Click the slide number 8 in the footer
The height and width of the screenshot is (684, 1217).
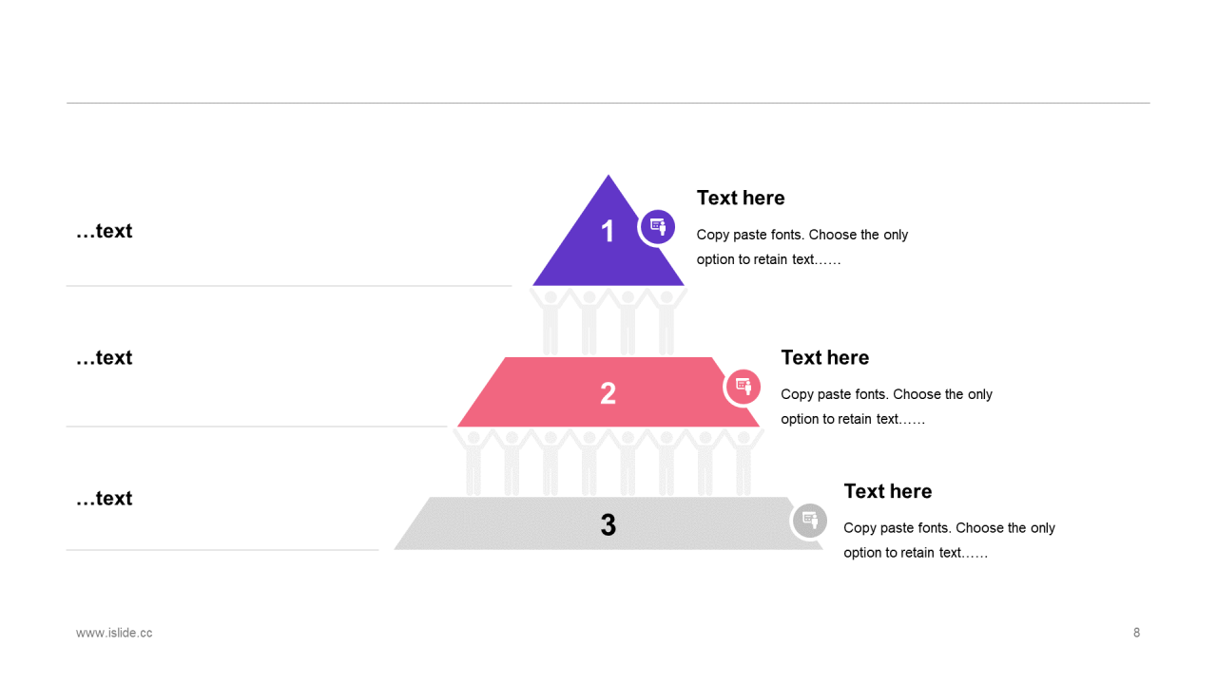pos(1136,633)
